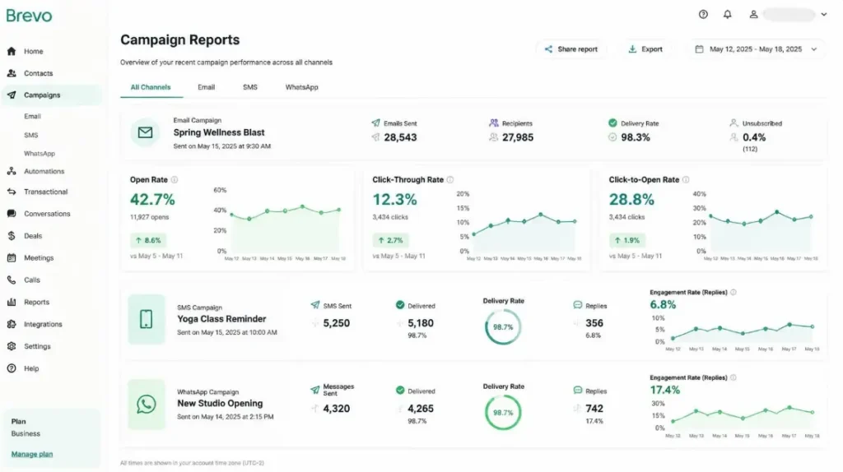
Task: Click the Click-to-Open 1.9% increase badge
Action: pyautogui.click(x=626, y=240)
